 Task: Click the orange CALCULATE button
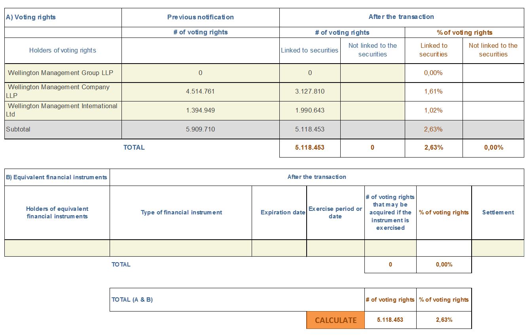[336, 320]
